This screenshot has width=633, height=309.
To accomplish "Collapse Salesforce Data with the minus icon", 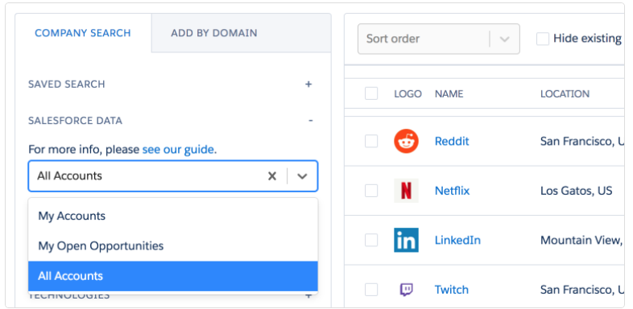I will pos(310,121).
